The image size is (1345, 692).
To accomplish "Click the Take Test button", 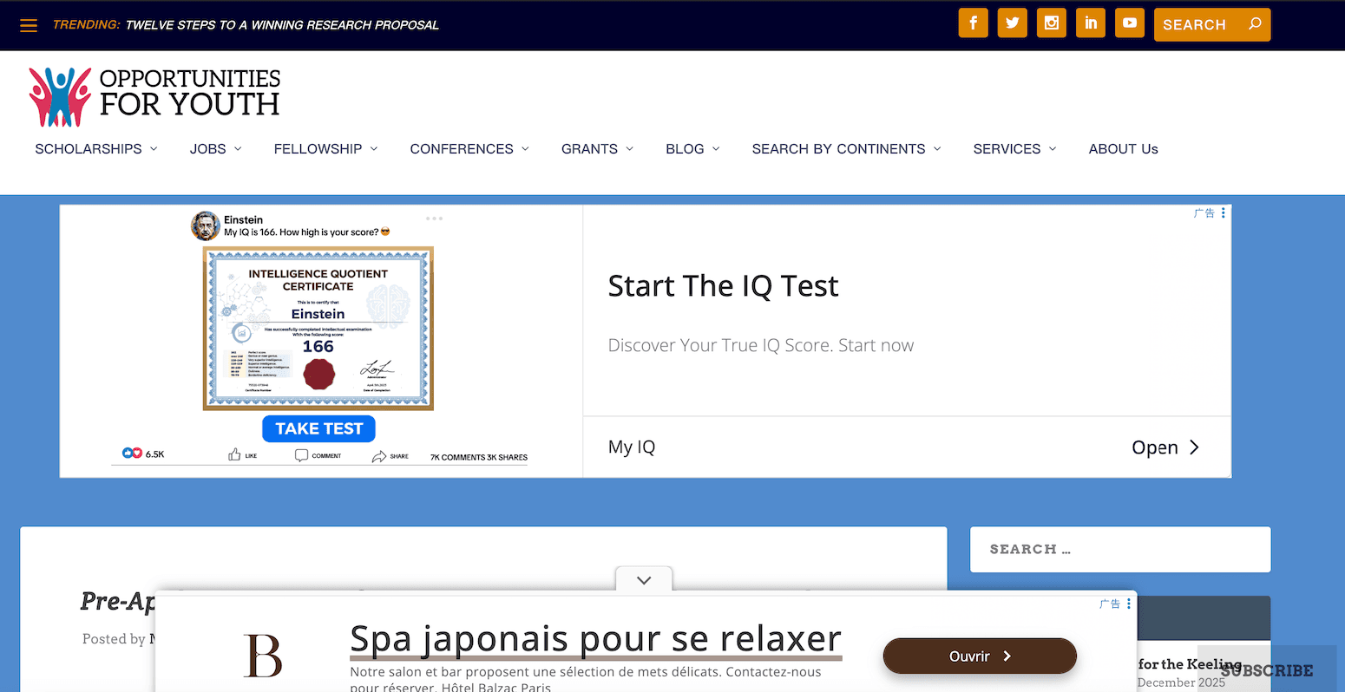I will coord(319,428).
